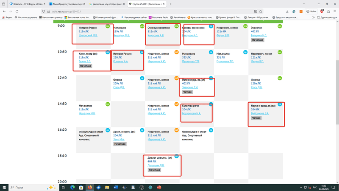Open room link '230 ЛК' under История России

tap(117, 57)
